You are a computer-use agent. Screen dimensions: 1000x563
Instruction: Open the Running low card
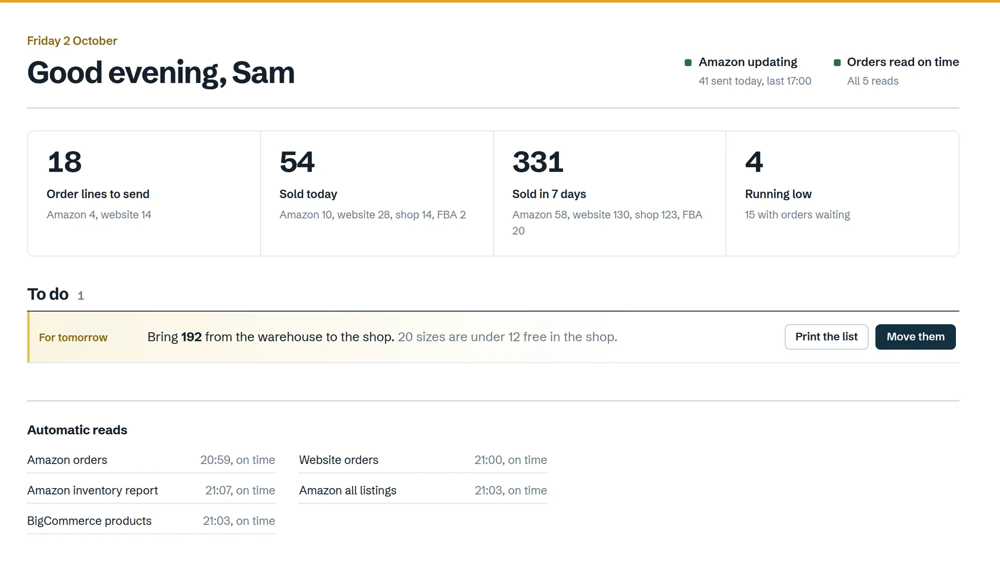842,193
